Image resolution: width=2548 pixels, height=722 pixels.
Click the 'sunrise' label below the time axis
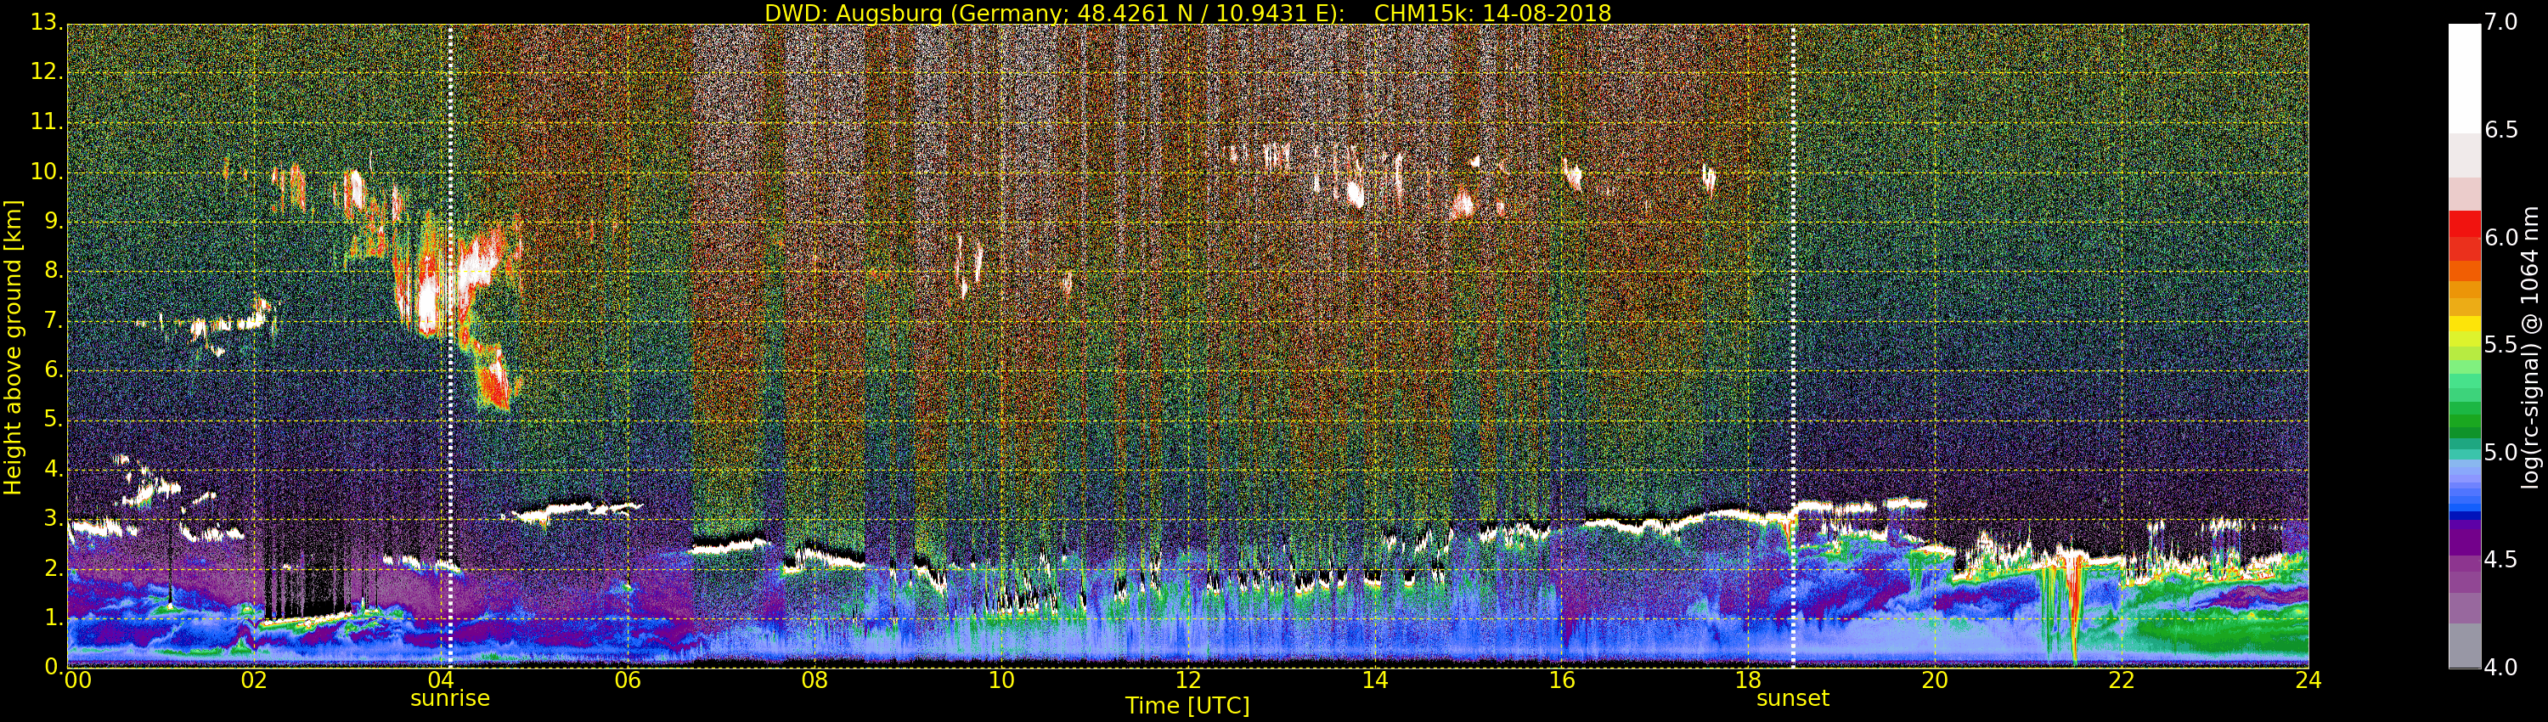coord(450,698)
